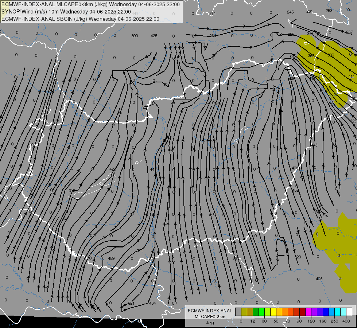Click station value 300 on map
357x328 pixels.
pyautogui.click(x=135, y=36)
